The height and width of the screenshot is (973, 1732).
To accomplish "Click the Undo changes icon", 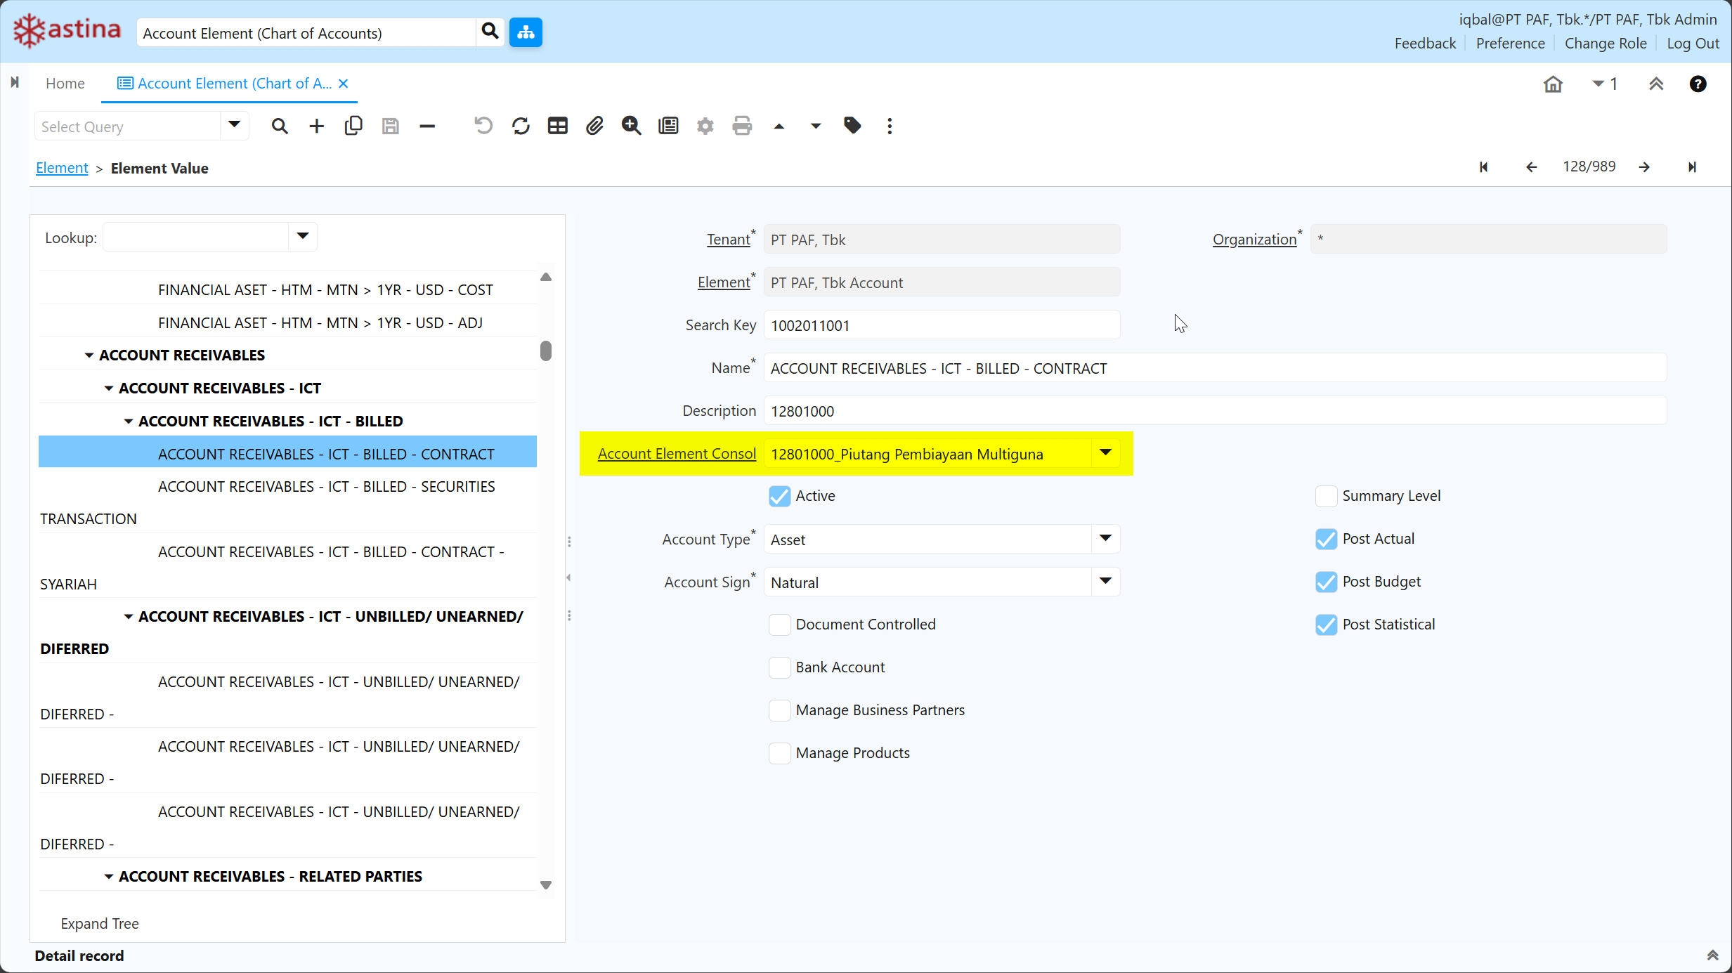I will point(483,126).
